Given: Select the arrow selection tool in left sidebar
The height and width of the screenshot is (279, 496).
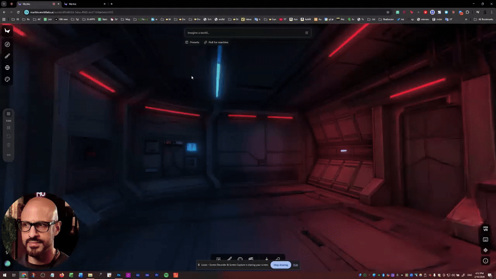Looking at the screenshot, I should pyautogui.click(x=7, y=31).
